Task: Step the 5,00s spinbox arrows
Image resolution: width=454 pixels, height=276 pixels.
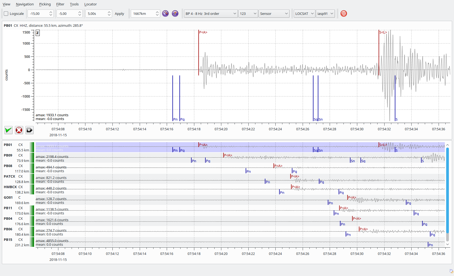Action: [109, 14]
